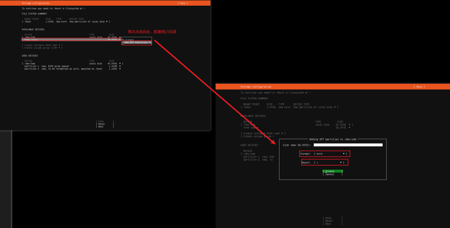This screenshot has width=450, height=228.
Task: Click Reset at bottom of right screen
Action: coord(332,221)
